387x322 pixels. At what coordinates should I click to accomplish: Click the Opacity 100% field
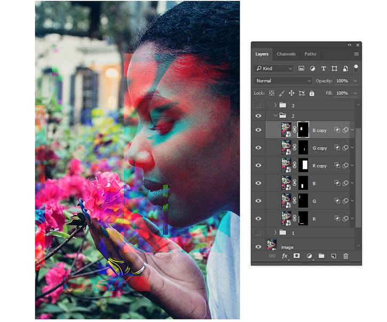point(342,81)
